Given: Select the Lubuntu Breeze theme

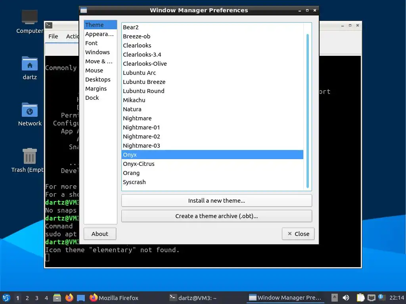Looking at the screenshot, I should [x=213, y=82].
